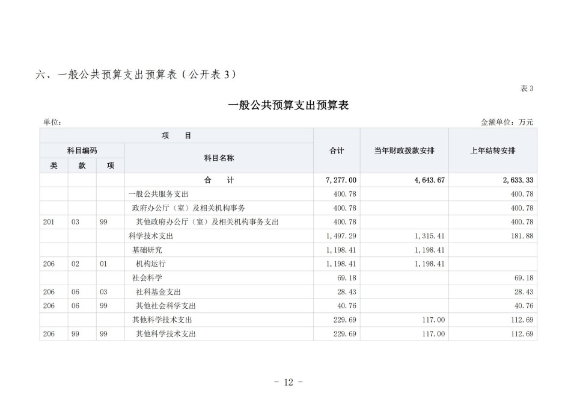Click the value 181.88
The width and height of the screenshot is (577, 408).
pyautogui.click(x=522, y=236)
